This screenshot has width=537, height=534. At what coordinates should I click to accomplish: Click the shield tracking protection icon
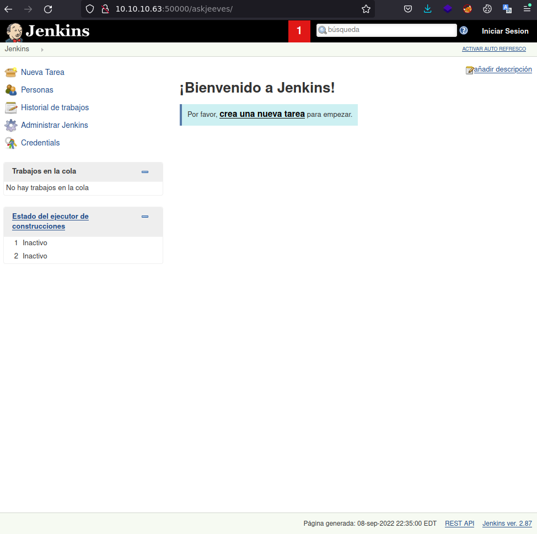pyautogui.click(x=90, y=9)
